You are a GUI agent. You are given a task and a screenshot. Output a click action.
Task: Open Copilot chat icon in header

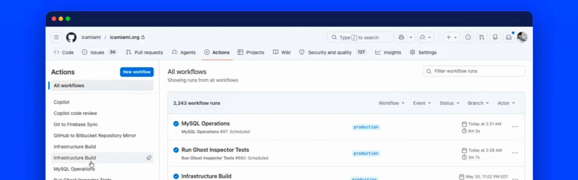tap(401, 37)
